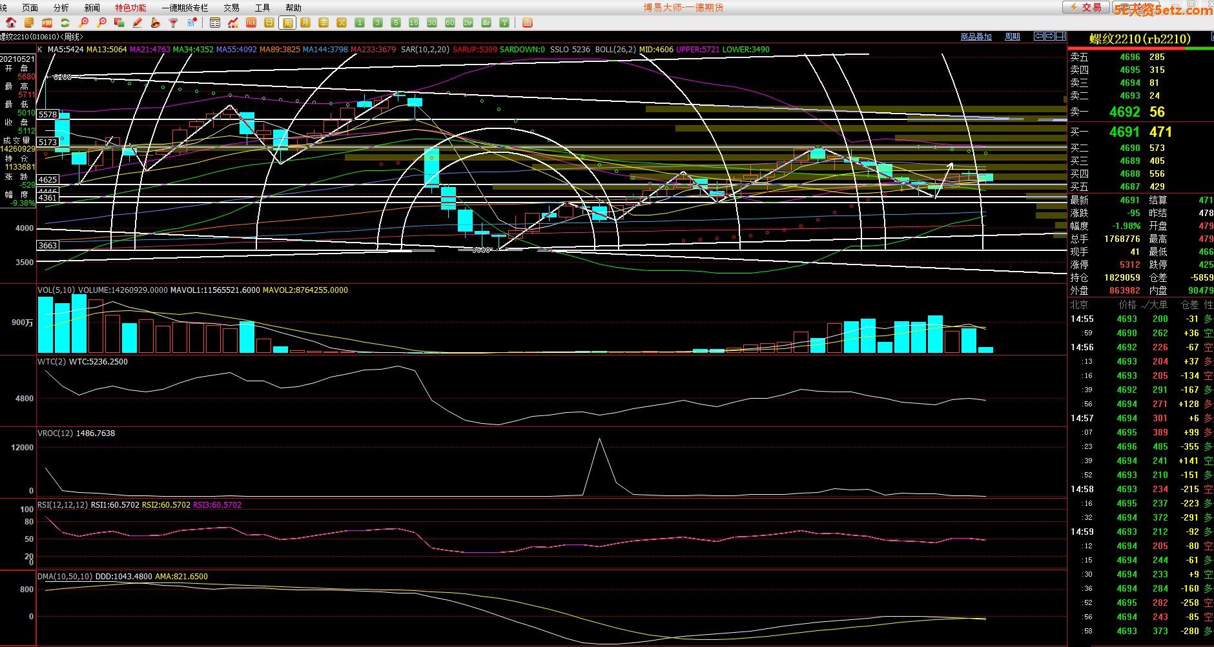Open the yellow notepad toolbar icon
The image size is (1214, 647).
(29, 23)
